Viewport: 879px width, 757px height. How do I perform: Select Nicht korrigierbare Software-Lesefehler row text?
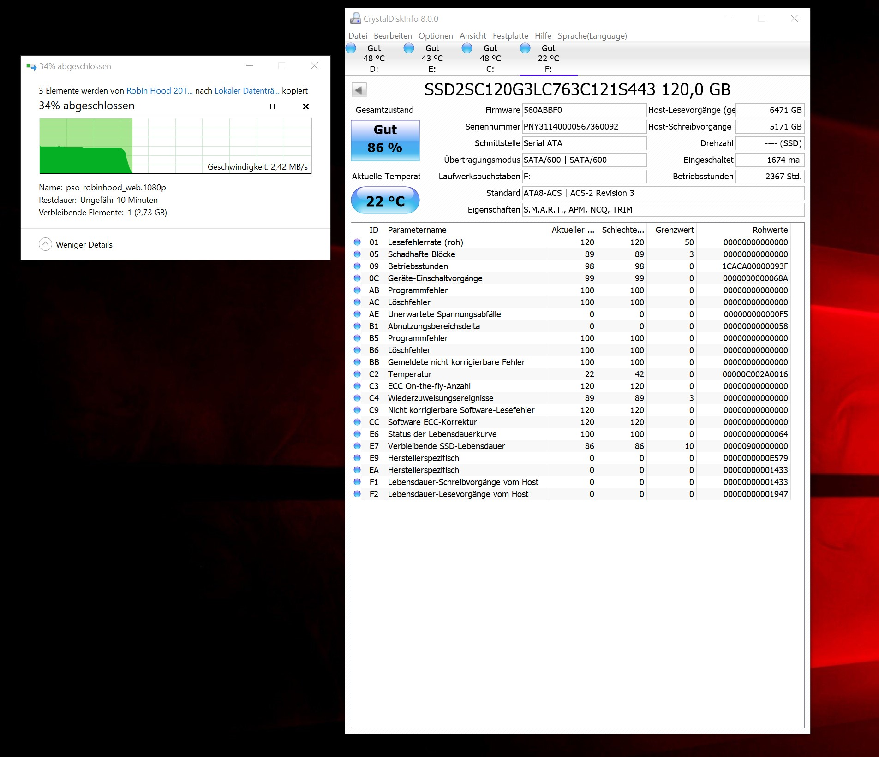[461, 410]
